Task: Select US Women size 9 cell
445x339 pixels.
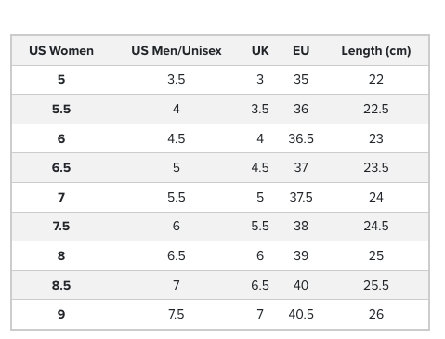Action: pos(61,314)
